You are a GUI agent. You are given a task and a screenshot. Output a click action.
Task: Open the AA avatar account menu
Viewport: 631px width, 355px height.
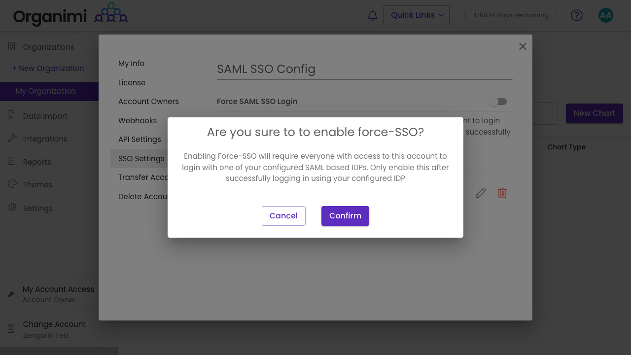click(x=605, y=15)
